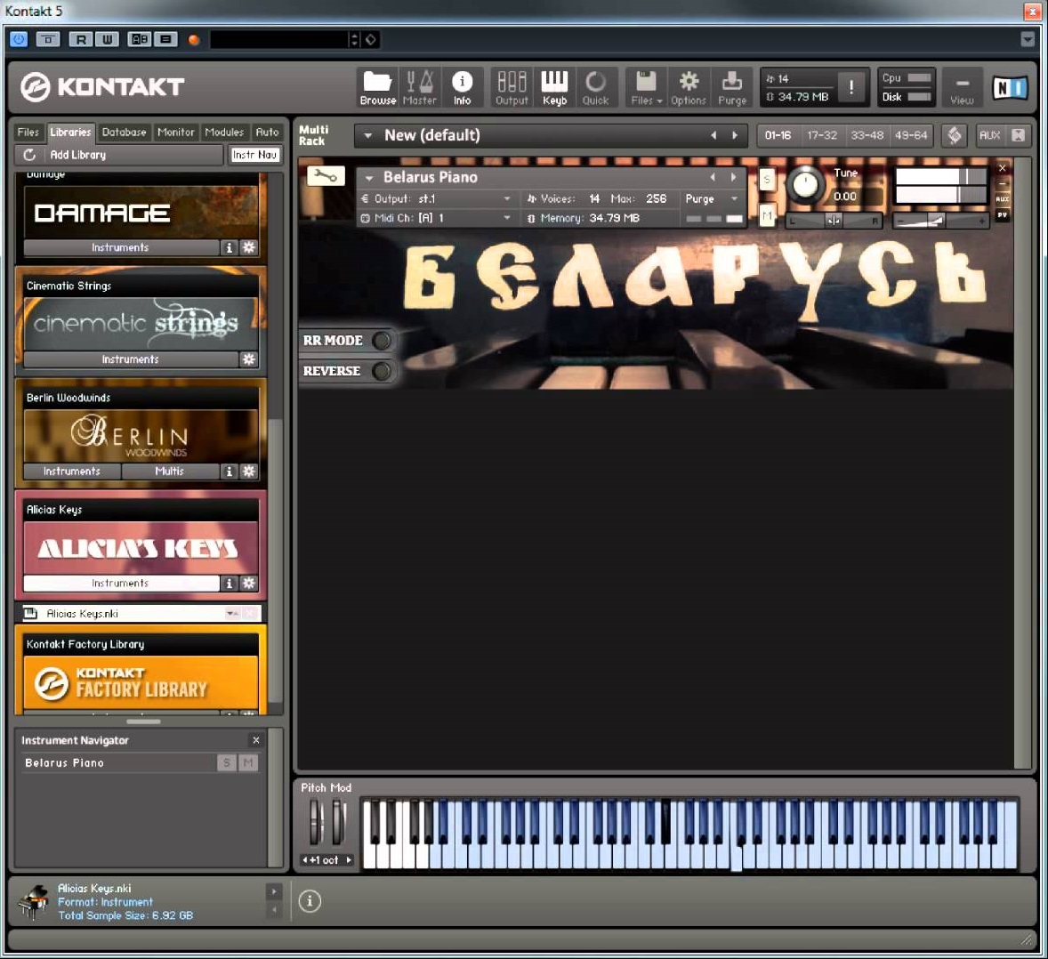The image size is (1048, 959).
Task: Close the Instrument Navigator pane
Action: click(255, 740)
